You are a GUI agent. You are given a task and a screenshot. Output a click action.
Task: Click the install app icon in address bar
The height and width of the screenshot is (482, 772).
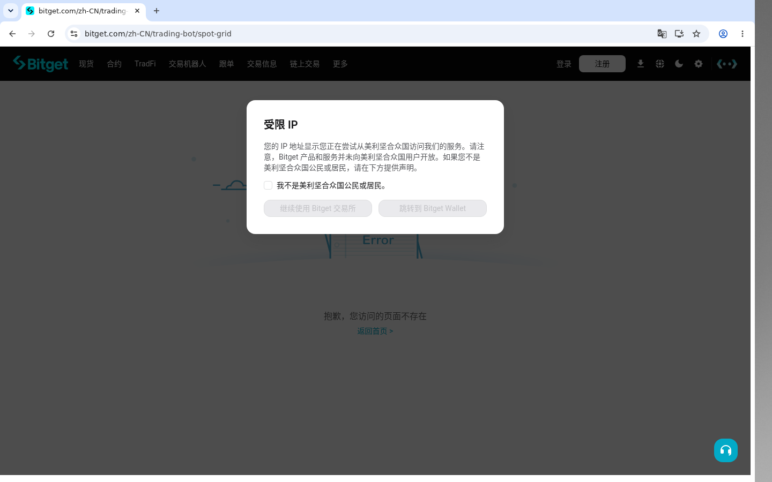pyautogui.click(x=679, y=34)
